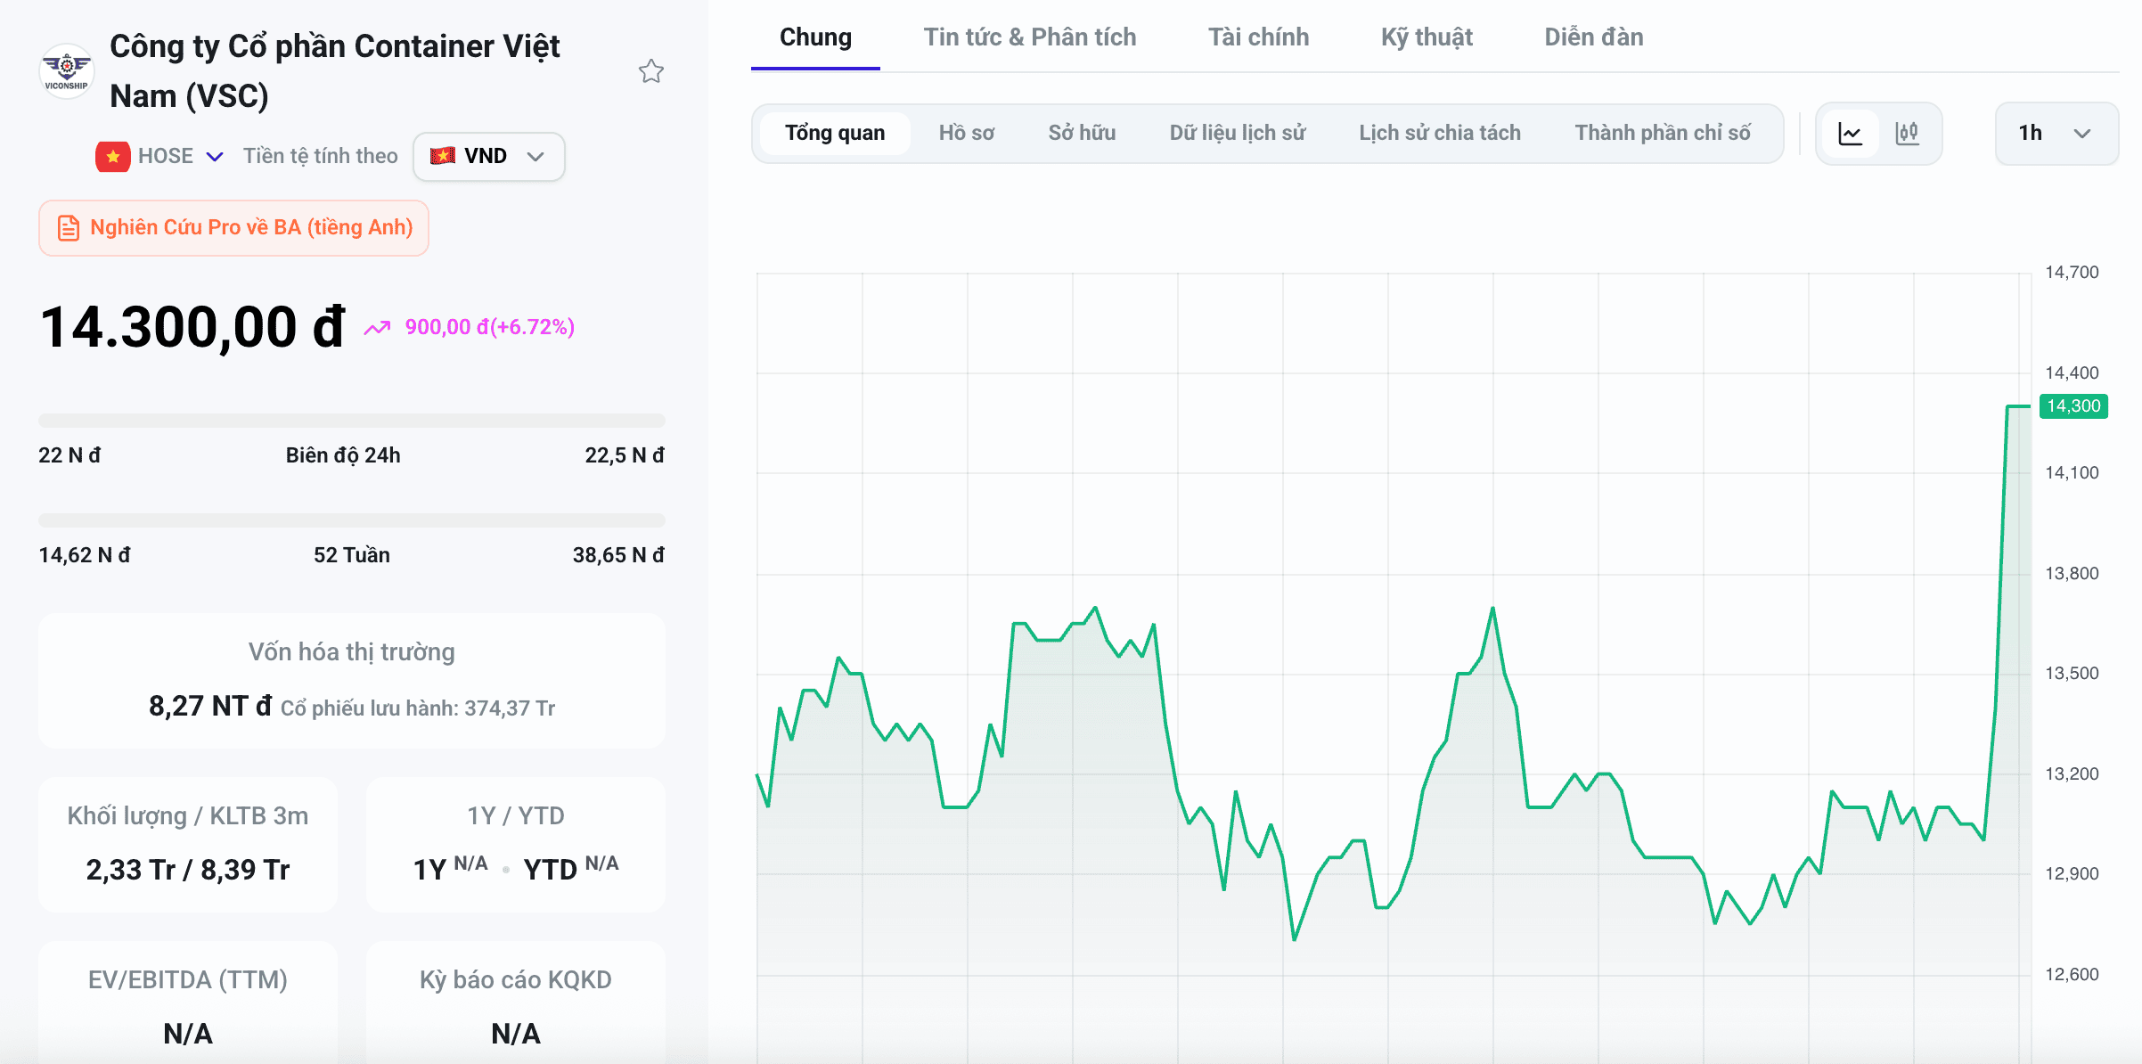The image size is (2142, 1064).
Task: Go to Kỹ thuật tab
Action: tap(1427, 37)
